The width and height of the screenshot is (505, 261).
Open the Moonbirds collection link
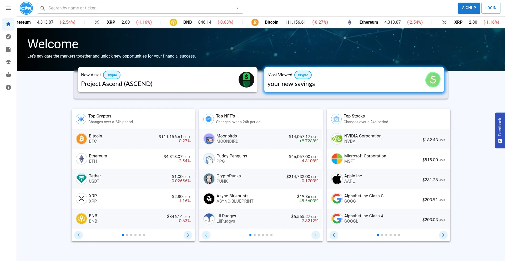[x=227, y=136]
